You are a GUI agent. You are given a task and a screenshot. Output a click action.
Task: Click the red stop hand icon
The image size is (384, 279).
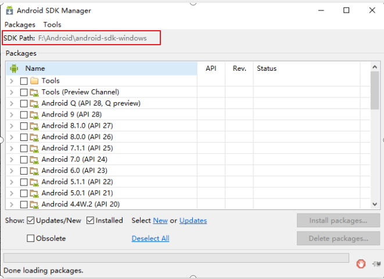pos(361,264)
